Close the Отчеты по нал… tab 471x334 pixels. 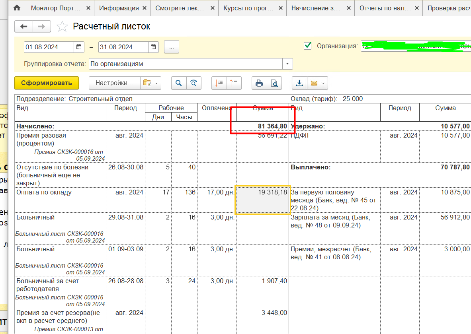click(417, 8)
